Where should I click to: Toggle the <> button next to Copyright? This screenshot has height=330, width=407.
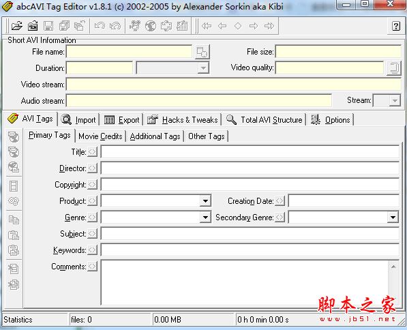click(x=93, y=184)
